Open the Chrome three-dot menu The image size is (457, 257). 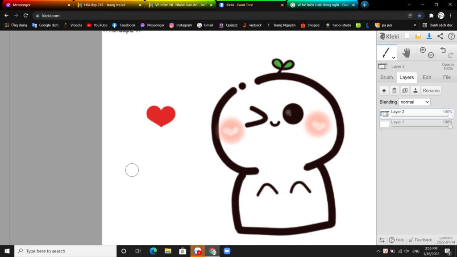point(451,16)
